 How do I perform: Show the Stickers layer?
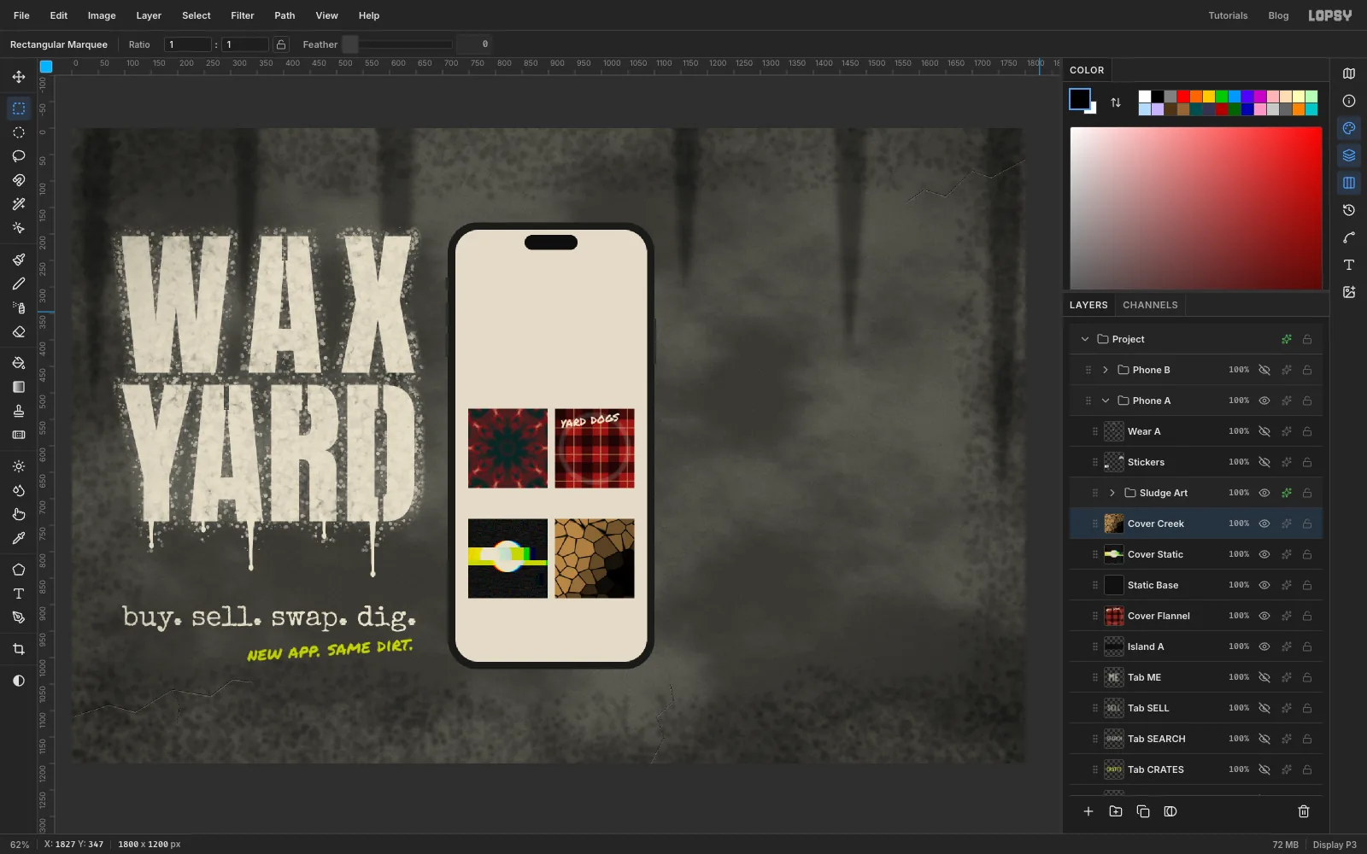(1264, 462)
